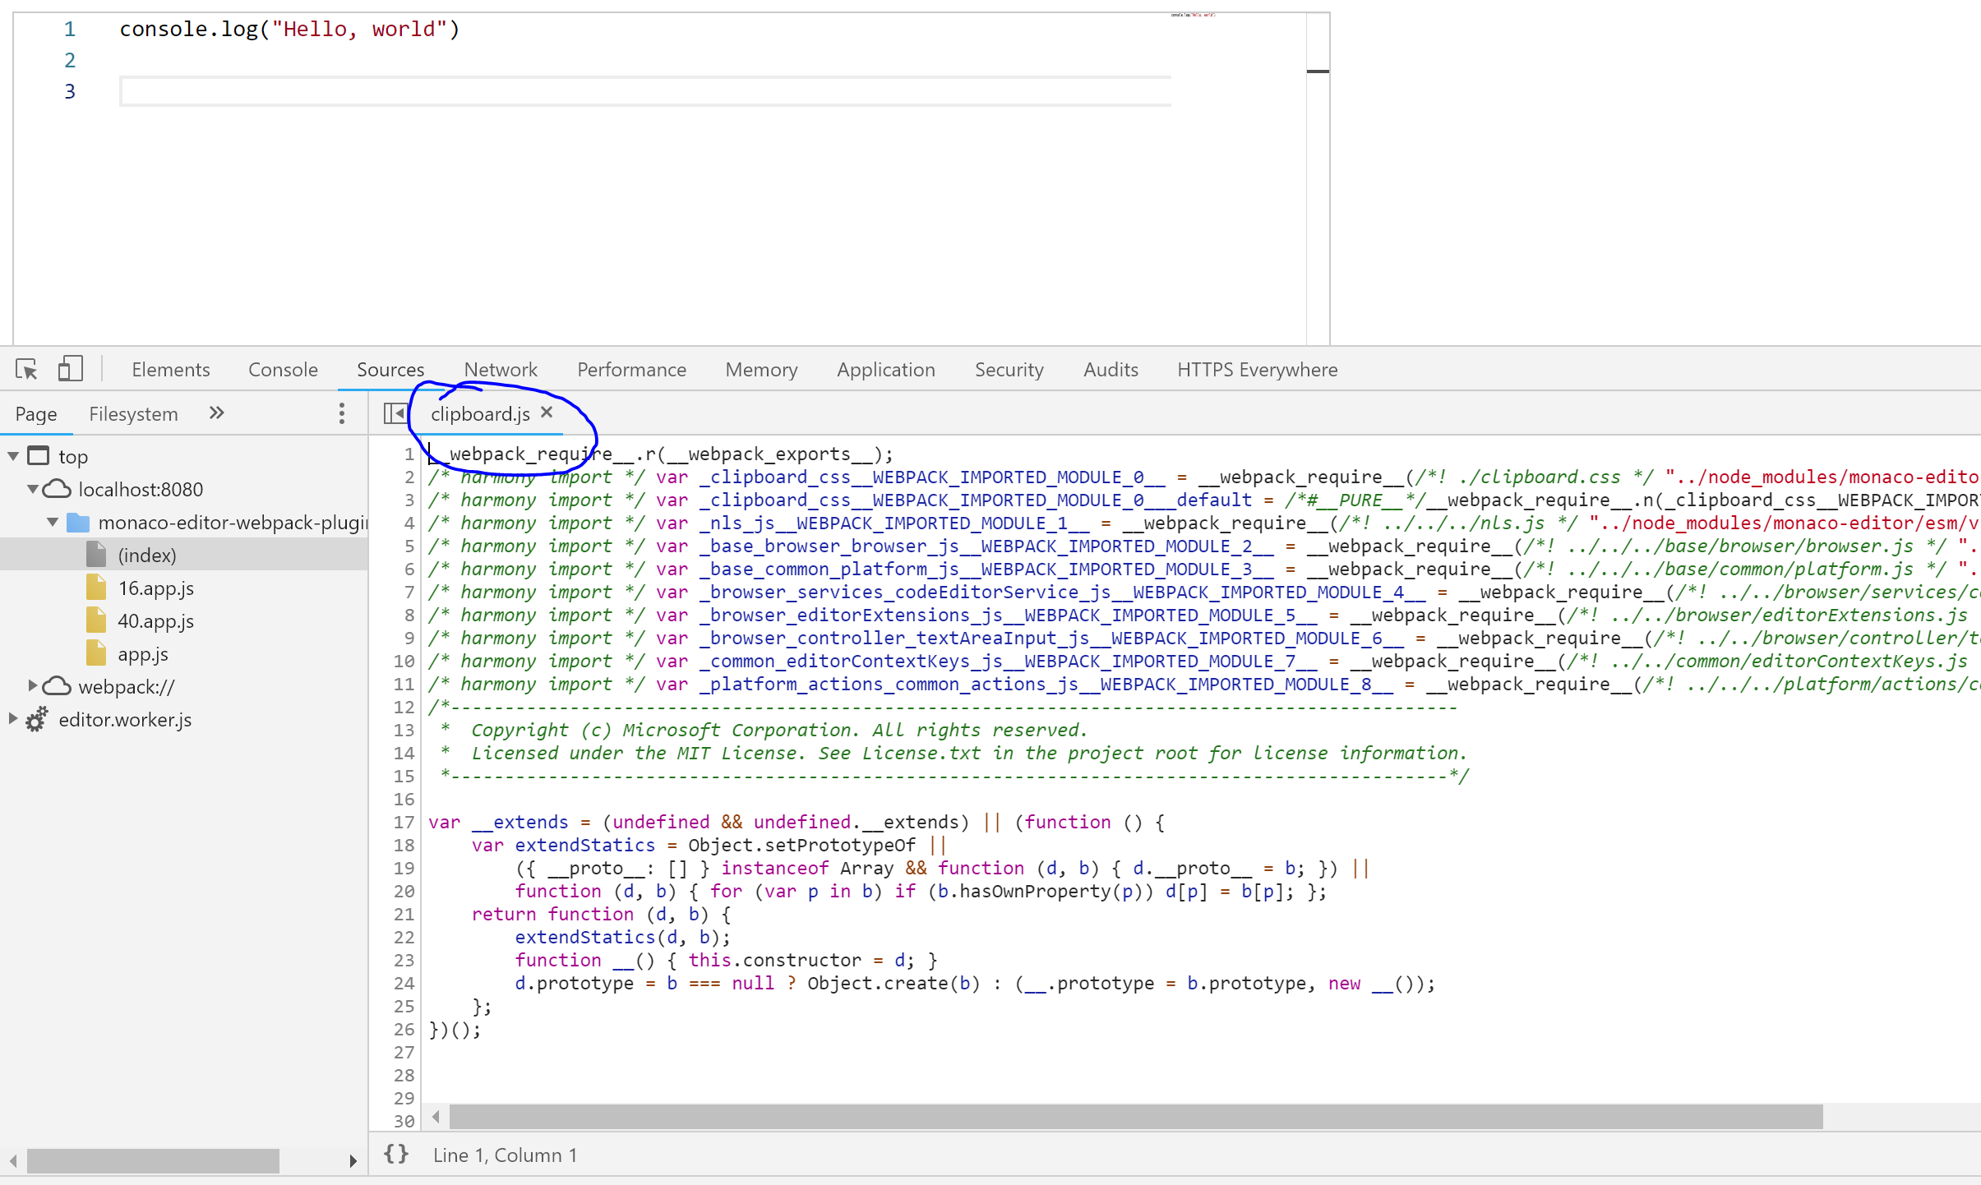Collapse the top tree node

pyautogui.click(x=12, y=455)
